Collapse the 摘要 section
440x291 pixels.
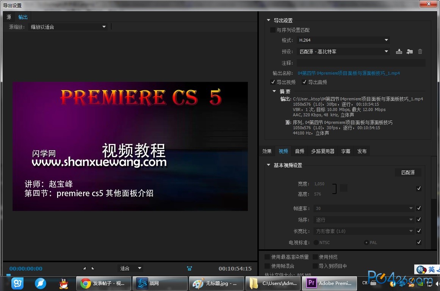(274, 91)
